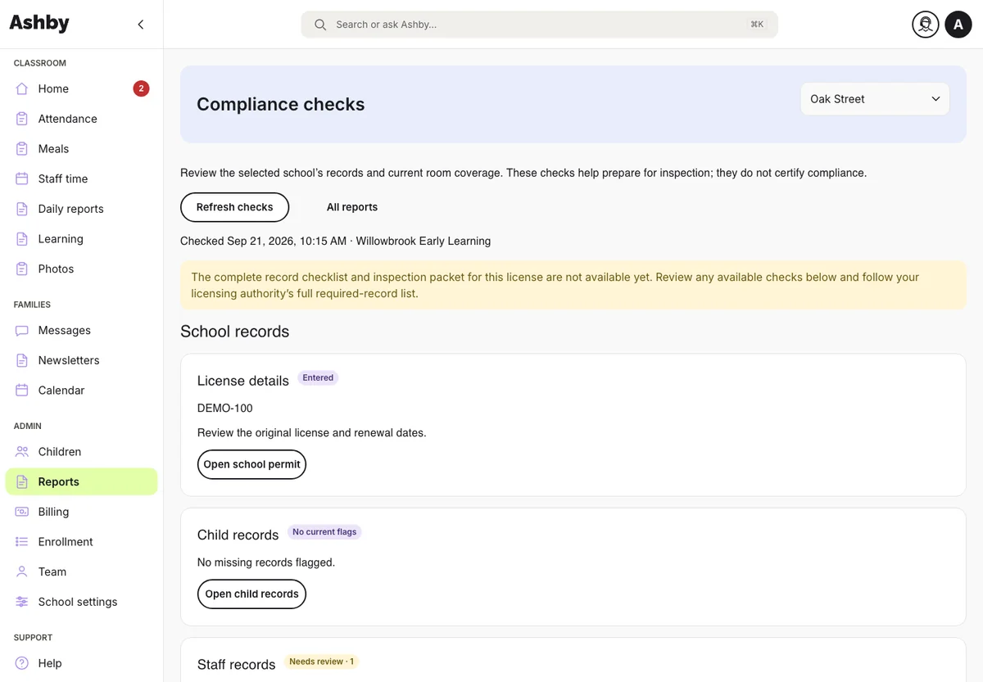Open the assistant avatar icon in header

click(x=926, y=25)
